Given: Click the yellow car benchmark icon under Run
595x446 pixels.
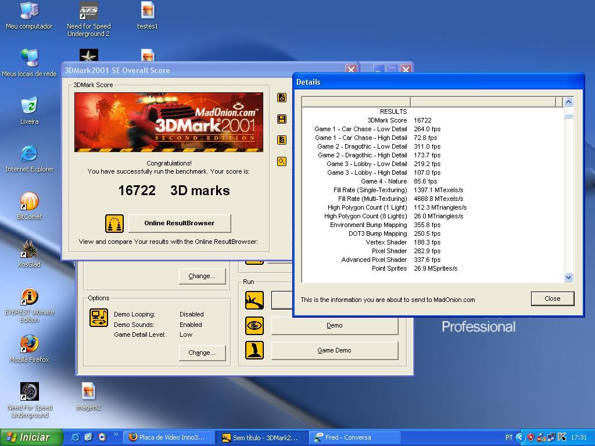Looking at the screenshot, I should coord(255,300).
